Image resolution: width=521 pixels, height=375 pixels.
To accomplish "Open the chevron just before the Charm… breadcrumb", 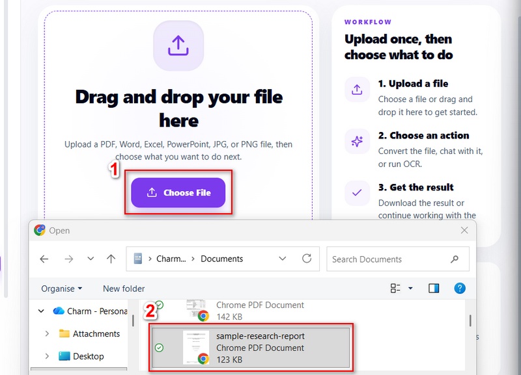I will 150,259.
